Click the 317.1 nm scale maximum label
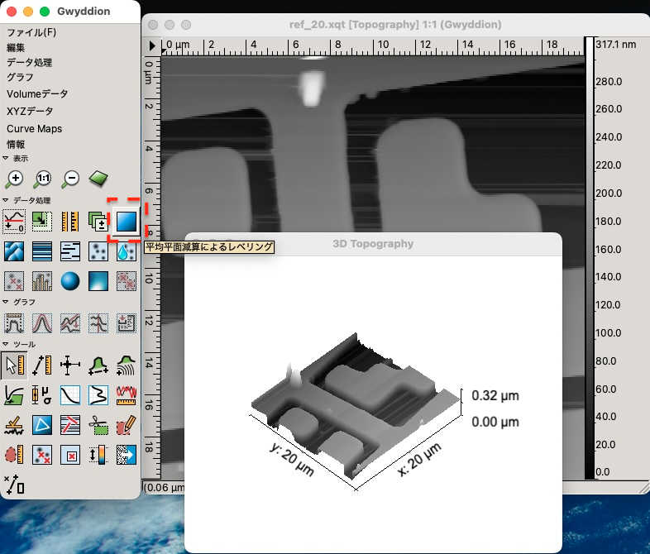Viewport: 650px width, 554px height. [x=616, y=45]
